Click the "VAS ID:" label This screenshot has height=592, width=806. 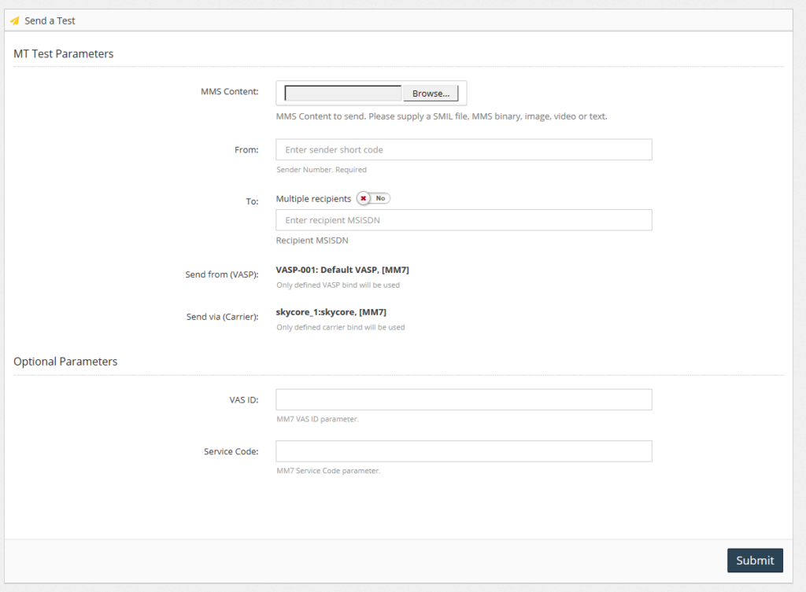tap(244, 399)
